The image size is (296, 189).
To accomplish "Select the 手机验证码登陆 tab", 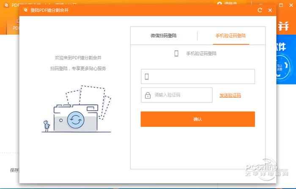I will tap(231, 36).
